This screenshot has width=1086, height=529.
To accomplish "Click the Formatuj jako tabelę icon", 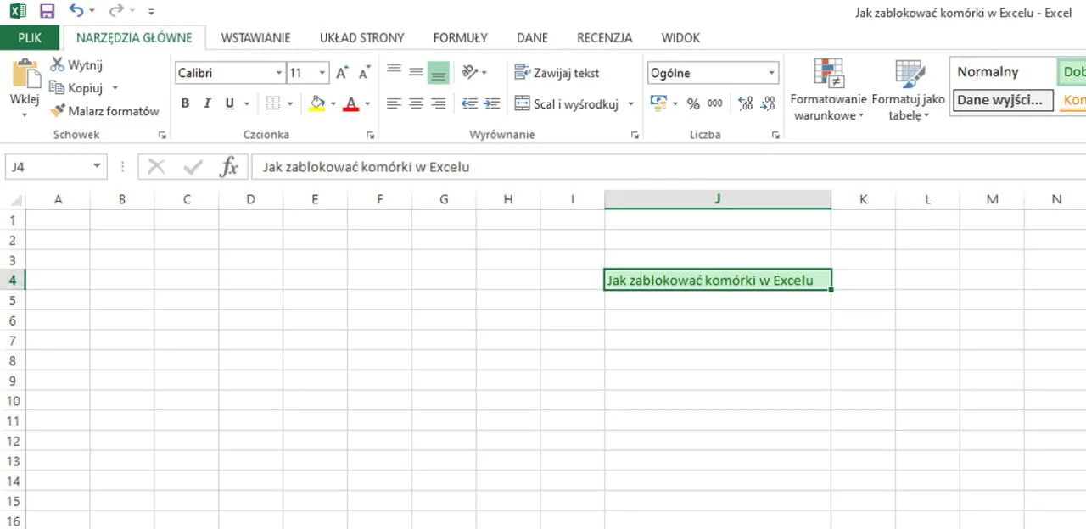I will 910,75.
